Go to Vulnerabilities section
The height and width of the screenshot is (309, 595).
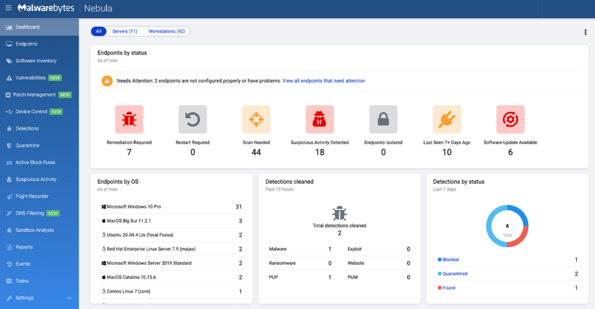pyautogui.click(x=40, y=78)
